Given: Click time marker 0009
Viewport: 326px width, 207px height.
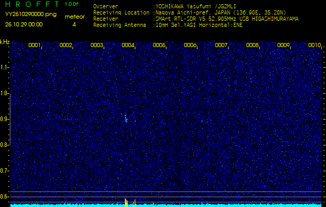Looking at the screenshot, I should (283, 45).
